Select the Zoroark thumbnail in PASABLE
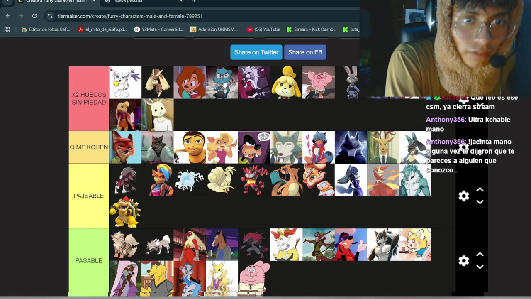The width and height of the screenshot is (531, 299). [254, 245]
